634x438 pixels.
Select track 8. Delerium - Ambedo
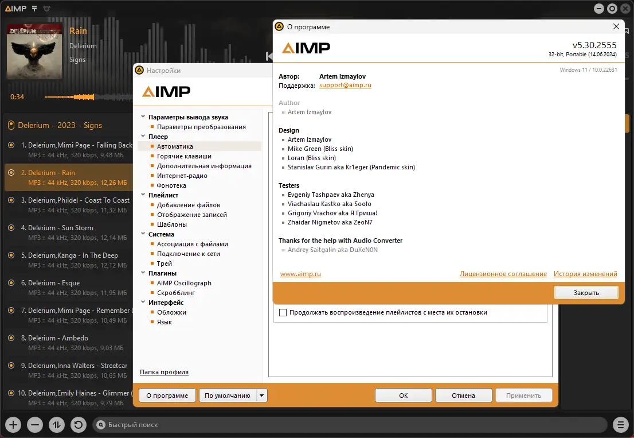pyautogui.click(x=69, y=343)
